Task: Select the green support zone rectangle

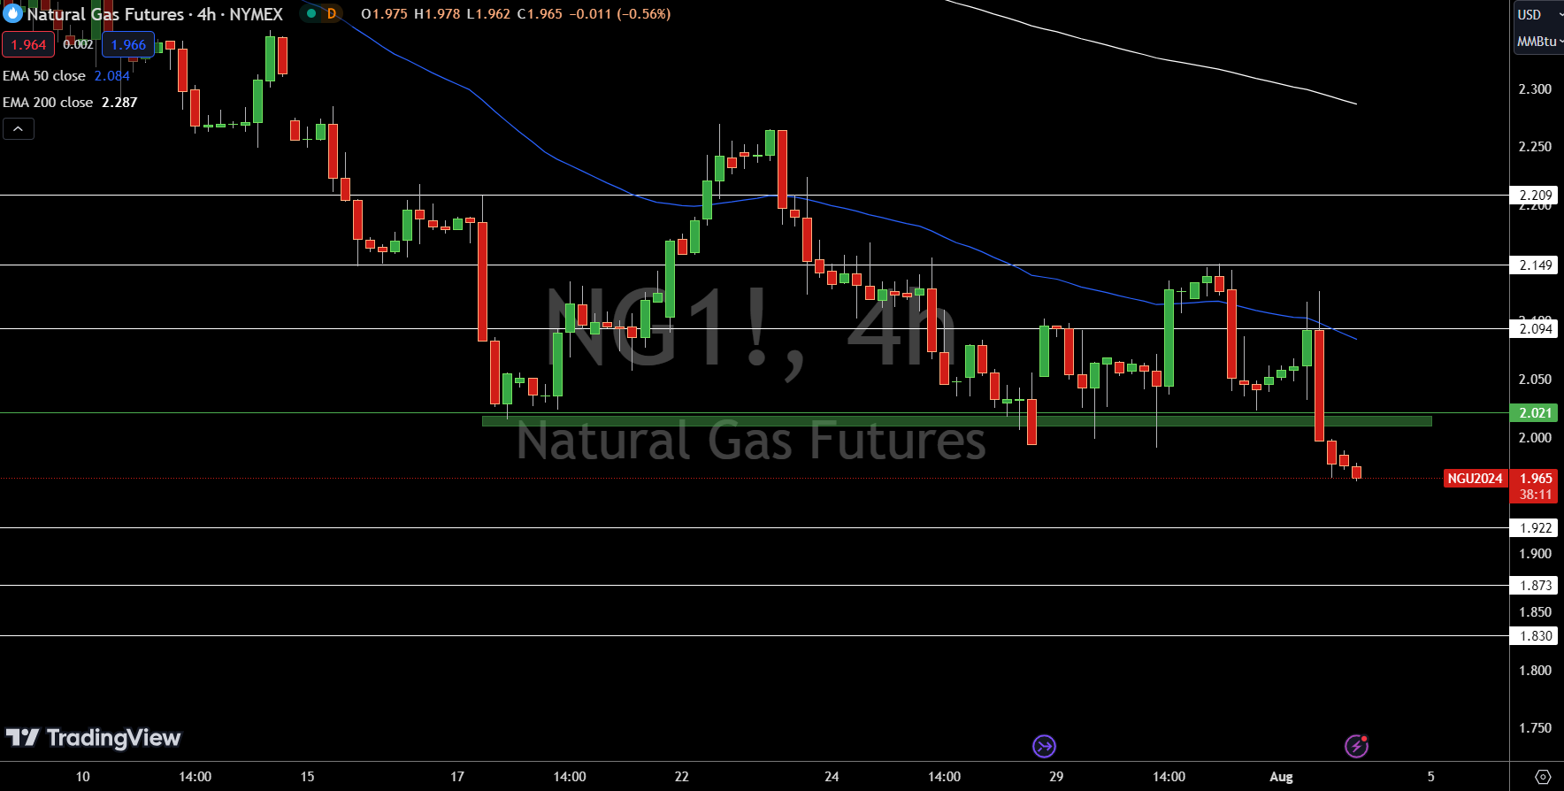Action: pos(956,421)
